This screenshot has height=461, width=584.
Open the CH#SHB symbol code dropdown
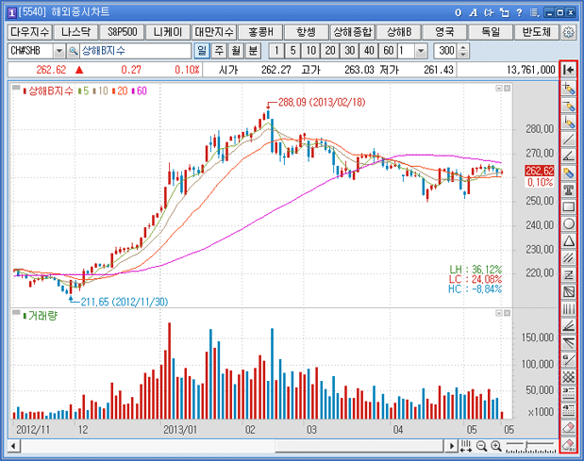[x=58, y=50]
